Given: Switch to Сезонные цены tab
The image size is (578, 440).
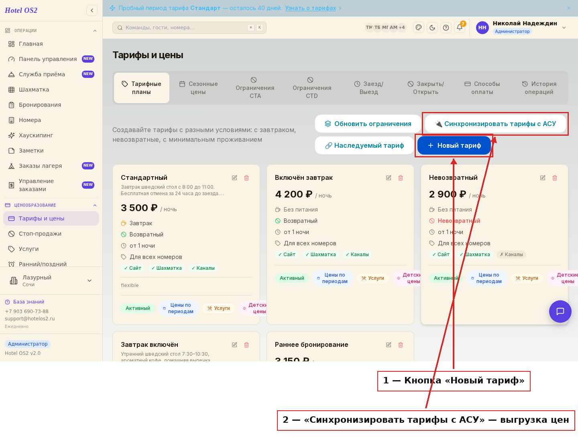Looking at the screenshot, I should (x=198, y=88).
